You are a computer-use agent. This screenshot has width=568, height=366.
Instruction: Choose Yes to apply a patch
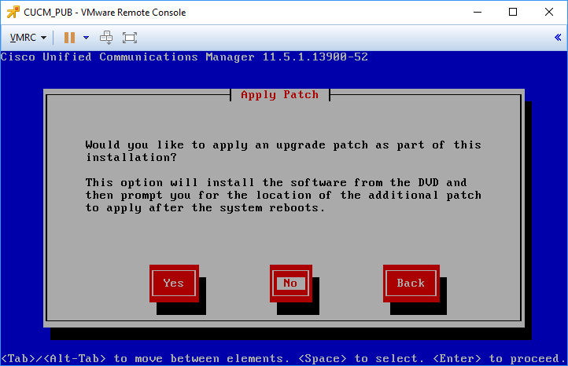pyautogui.click(x=174, y=284)
